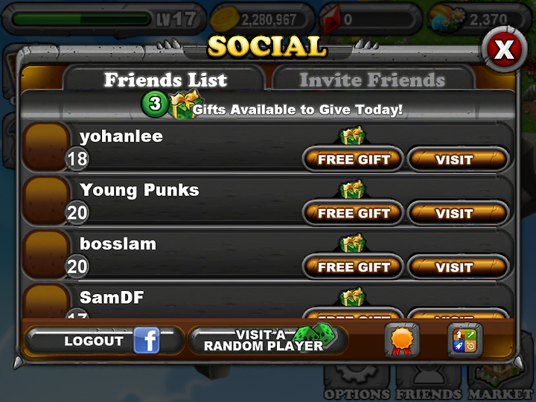Tap the green gifts-available counter badge
Screen dimensions: 536x402
155,103
